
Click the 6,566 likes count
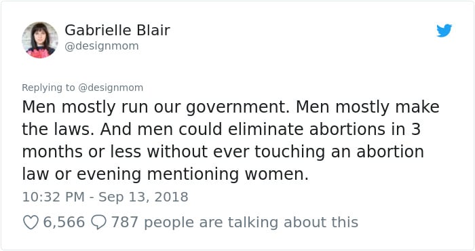64,223
